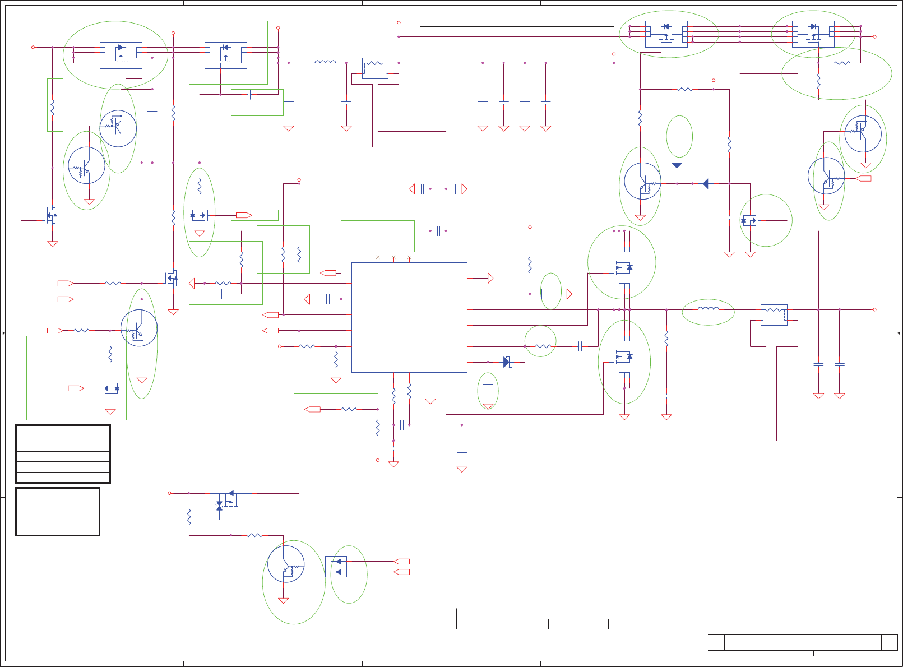Select the dual-diode package inside the green oval
The height and width of the screenshot is (667, 903).
tap(336, 567)
